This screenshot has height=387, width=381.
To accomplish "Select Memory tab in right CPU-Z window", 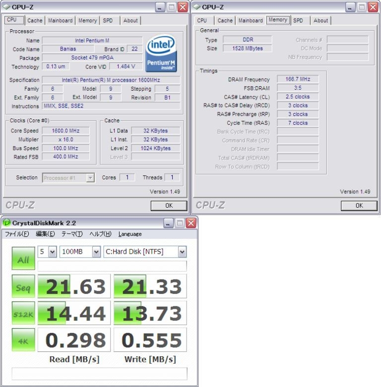I will tap(278, 20).
